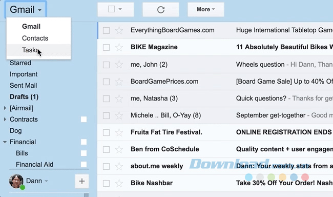Click the Bills label color square
This screenshot has height=197, width=333.
click(84, 153)
